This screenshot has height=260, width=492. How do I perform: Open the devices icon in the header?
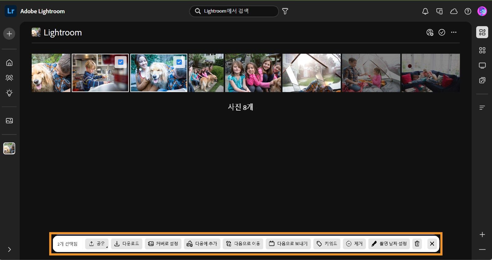439,11
